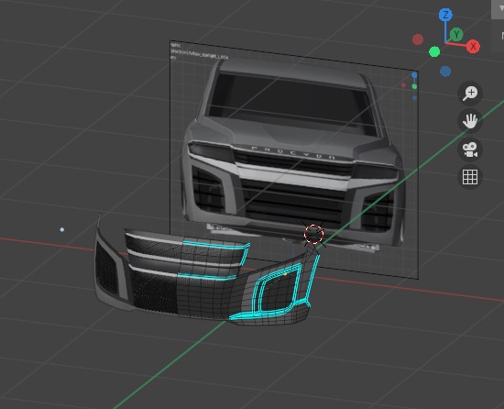Click the hand pan view button
Viewport: 504px width, 409px height.
click(x=470, y=121)
